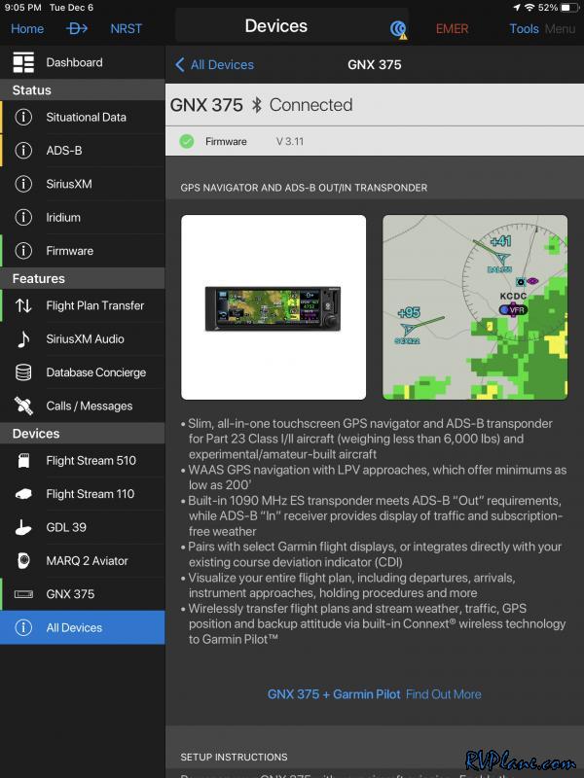The width and height of the screenshot is (584, 778).
Task: Tap the GDL 39 antenna icon
Action: 23,527
